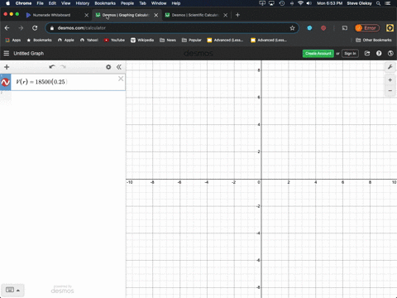Image resolution: width=397 pixels, height=298 pixels.
Task: Click the Untitled Graph title
Action: (29, 53)
